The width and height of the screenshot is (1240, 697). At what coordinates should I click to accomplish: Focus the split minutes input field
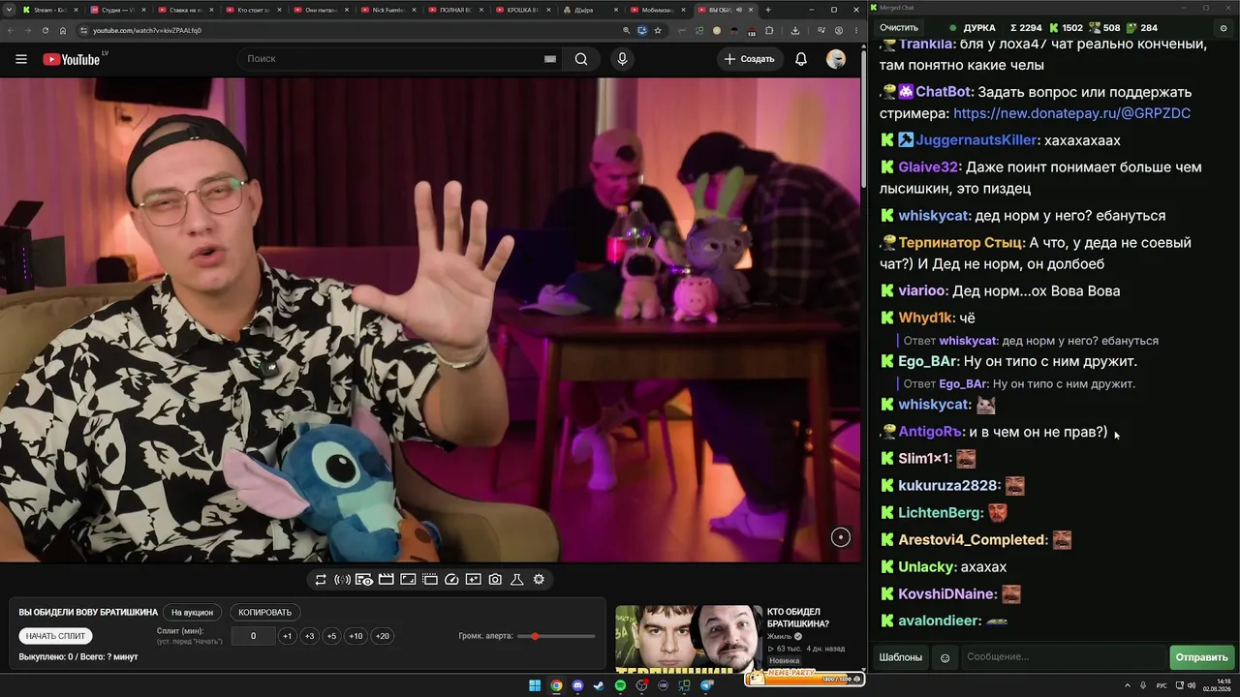(x=254, y=636)
